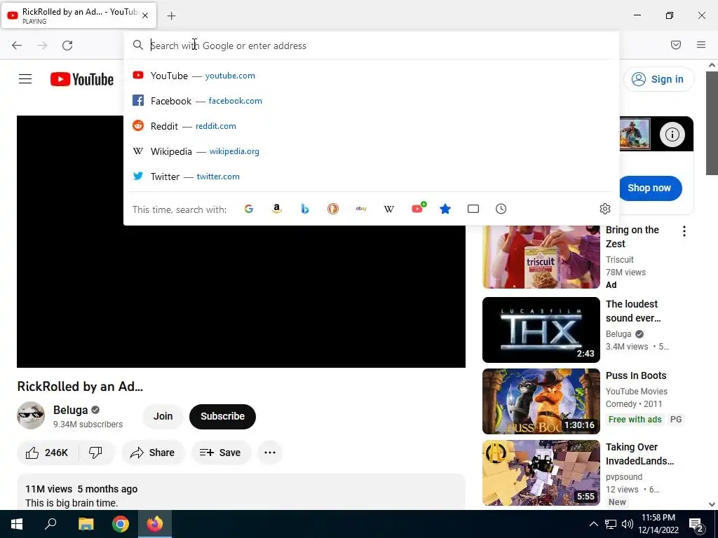Open Beluga channel name link
This screenshot has height=538, width=718.
point(70,410)
